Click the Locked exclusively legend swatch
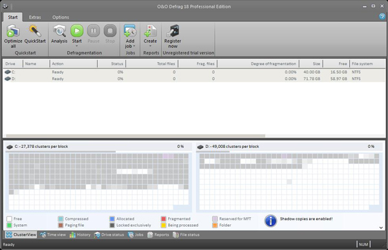 [x=112, y=225]
